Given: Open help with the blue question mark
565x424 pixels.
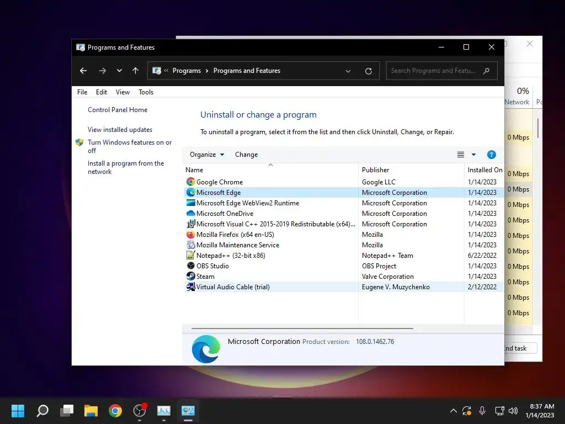Looking at the screenshot, I should click(491, 155).
